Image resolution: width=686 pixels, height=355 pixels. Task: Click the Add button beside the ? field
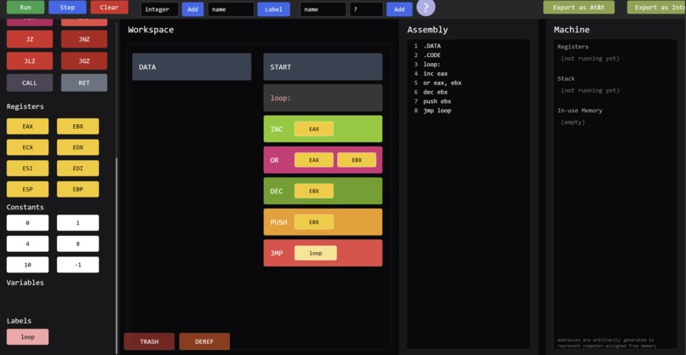click(399, 9)
